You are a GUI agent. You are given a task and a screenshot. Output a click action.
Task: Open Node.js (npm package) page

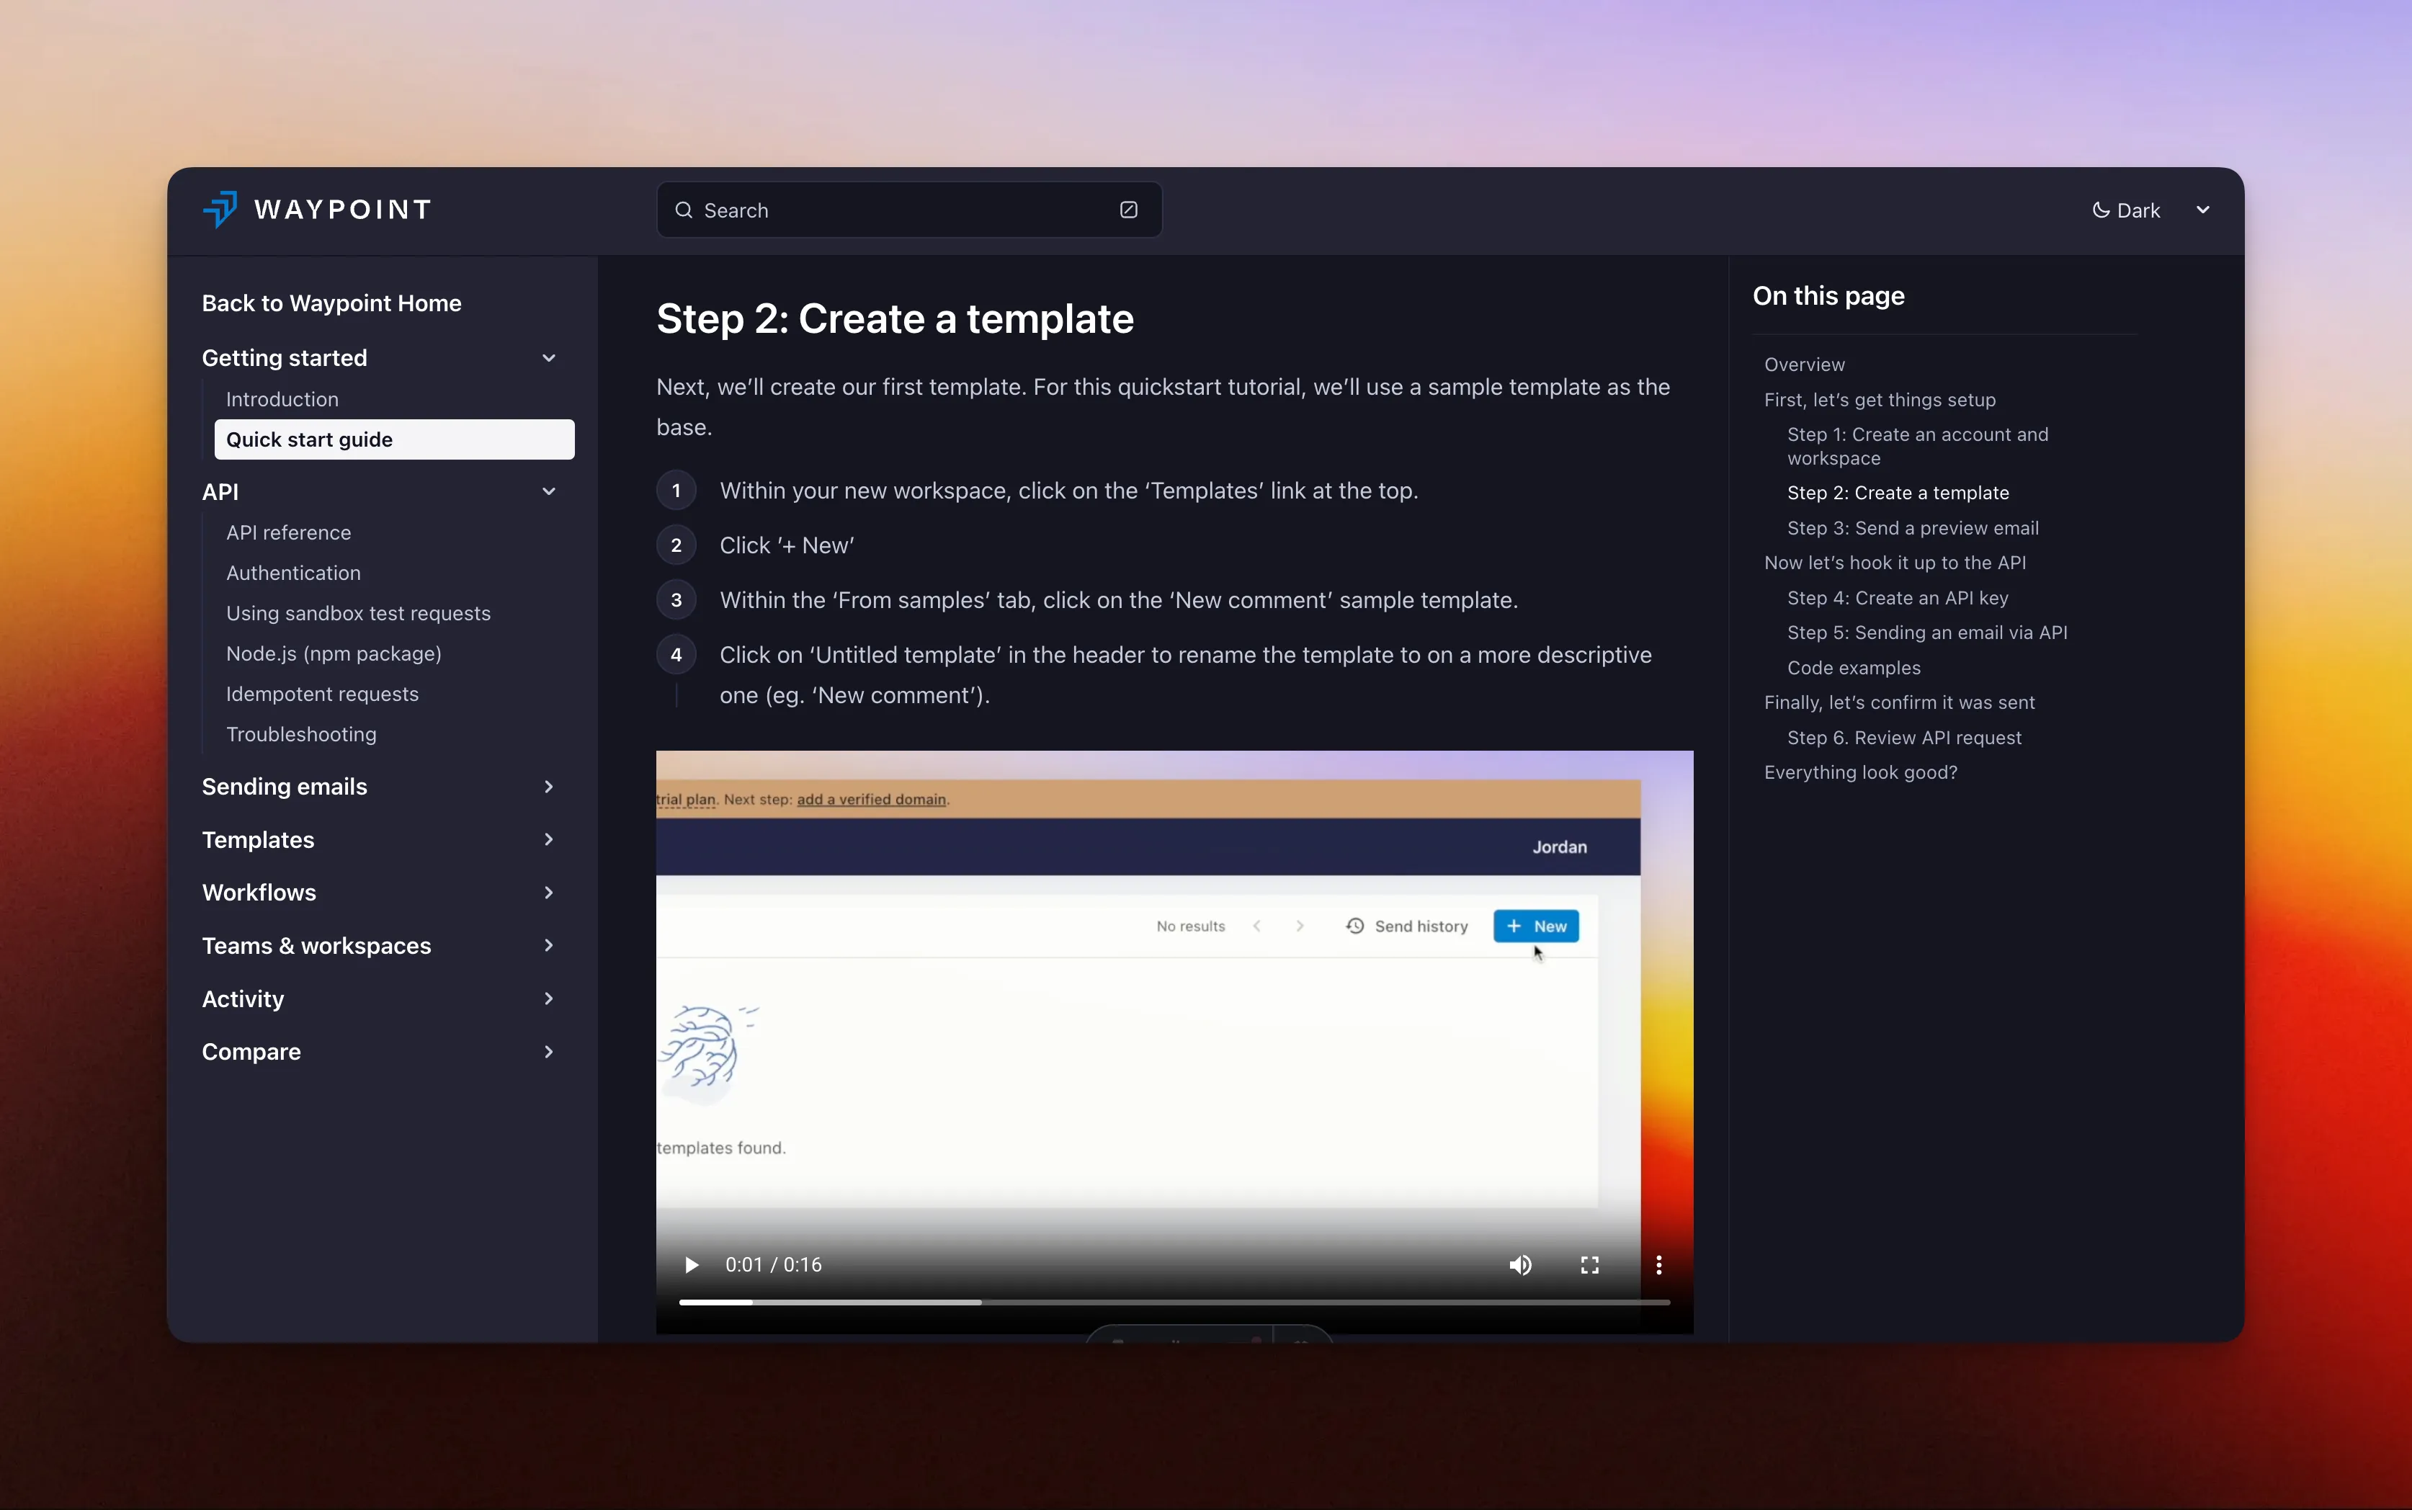[334, 654]
